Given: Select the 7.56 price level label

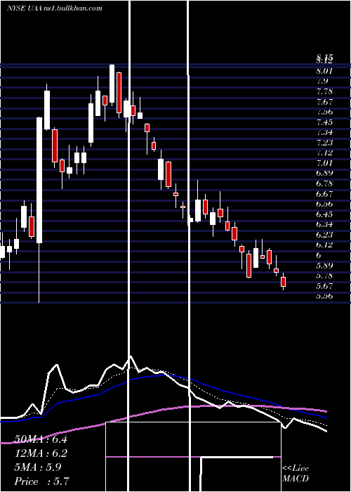Looking at the screenshot, I should pyautogui.click(x=324, y=112).
